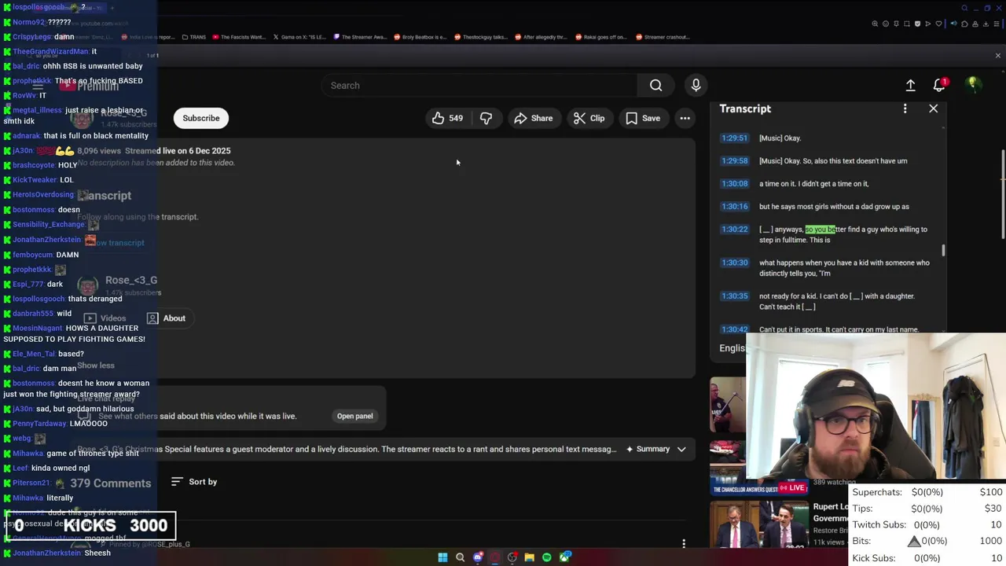Open File Explorer from taskbar
This screenshot has height=566, width=1006.
coord(530,557)
